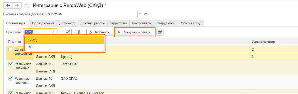Click the back navigation arrow
This screenshot has width=298, height=94.
pyautogui.click(x=8, y=6)
